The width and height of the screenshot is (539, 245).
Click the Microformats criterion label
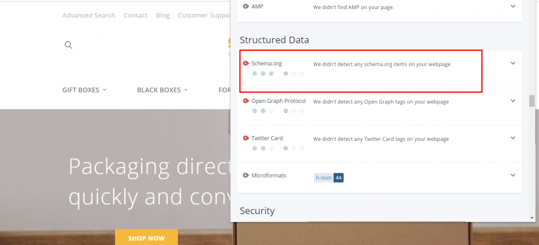coord(269,176)
